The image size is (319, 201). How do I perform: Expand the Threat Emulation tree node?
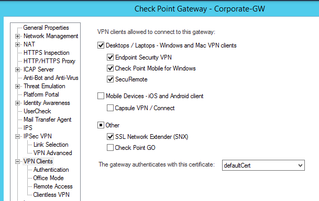point(17,86)
